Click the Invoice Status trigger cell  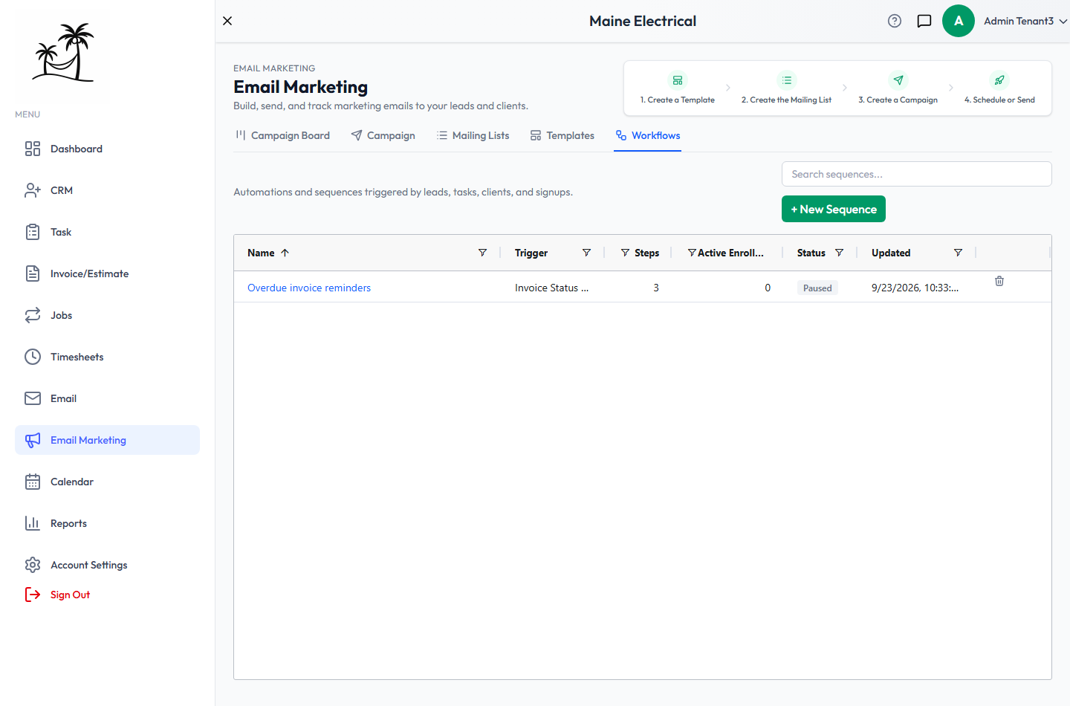[x=551, y=288]
